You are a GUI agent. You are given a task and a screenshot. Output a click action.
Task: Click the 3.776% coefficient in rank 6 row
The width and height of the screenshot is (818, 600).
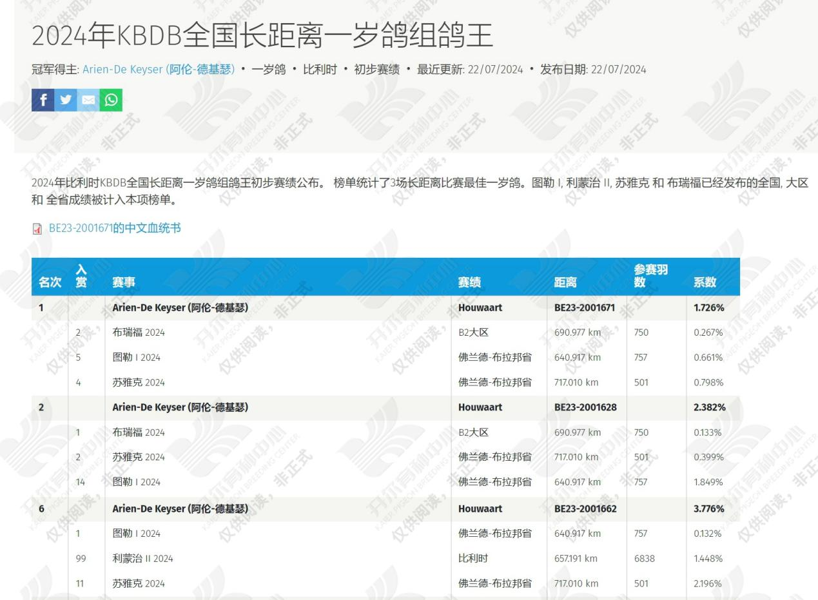pos(708,508)
